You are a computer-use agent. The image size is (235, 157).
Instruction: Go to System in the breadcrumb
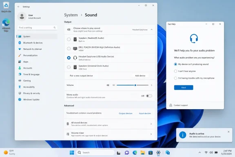click(71, 15)
